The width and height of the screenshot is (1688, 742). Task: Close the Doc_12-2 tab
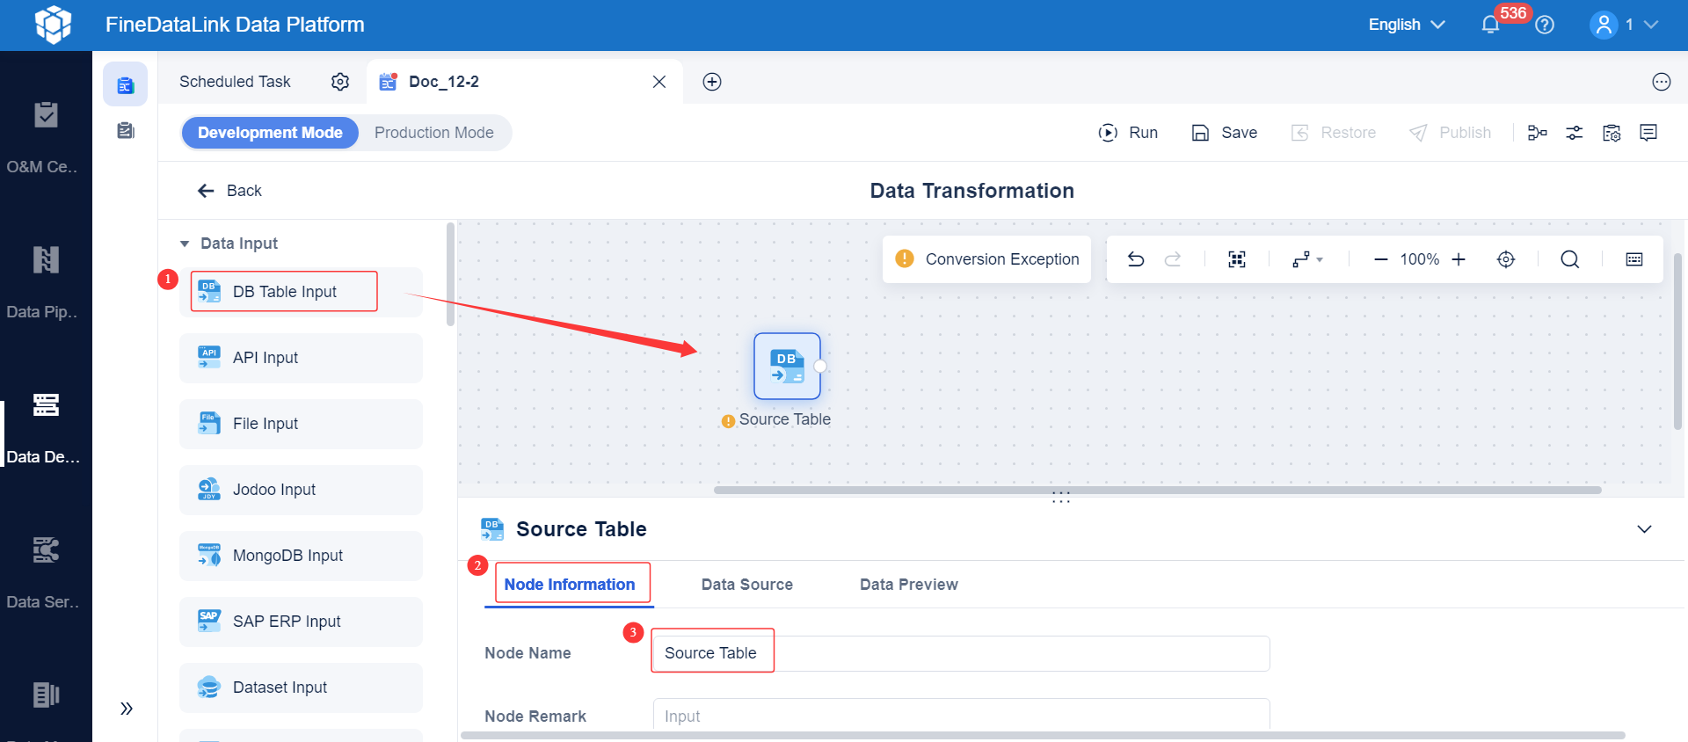pos(659,82)
